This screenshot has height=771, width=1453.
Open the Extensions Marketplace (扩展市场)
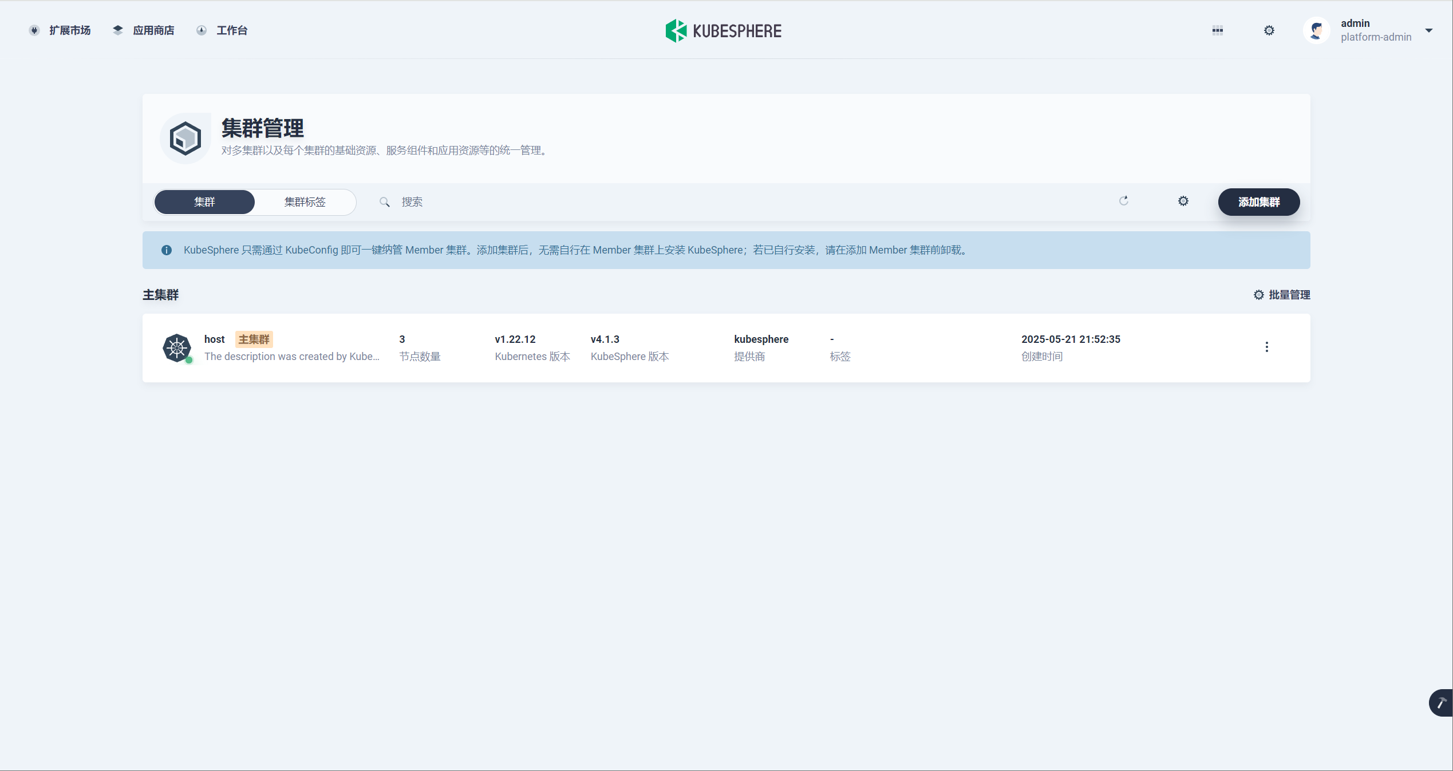(60, 30)
